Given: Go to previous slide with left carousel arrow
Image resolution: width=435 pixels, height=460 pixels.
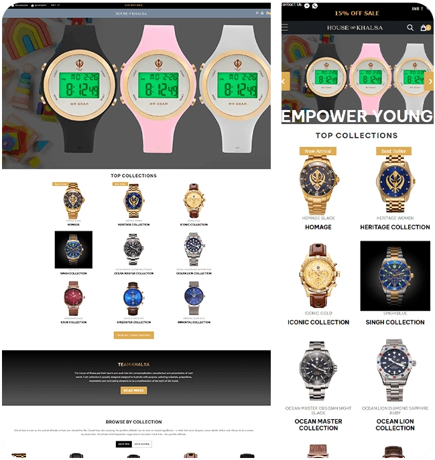Looking at the screenshot, I should (285, 82).
